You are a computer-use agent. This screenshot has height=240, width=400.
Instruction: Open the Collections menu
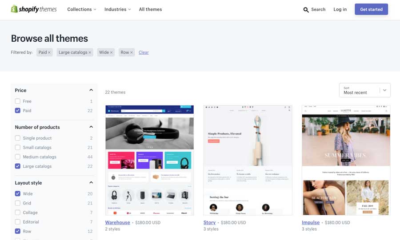pyautogui.click(x=82, y=9)
